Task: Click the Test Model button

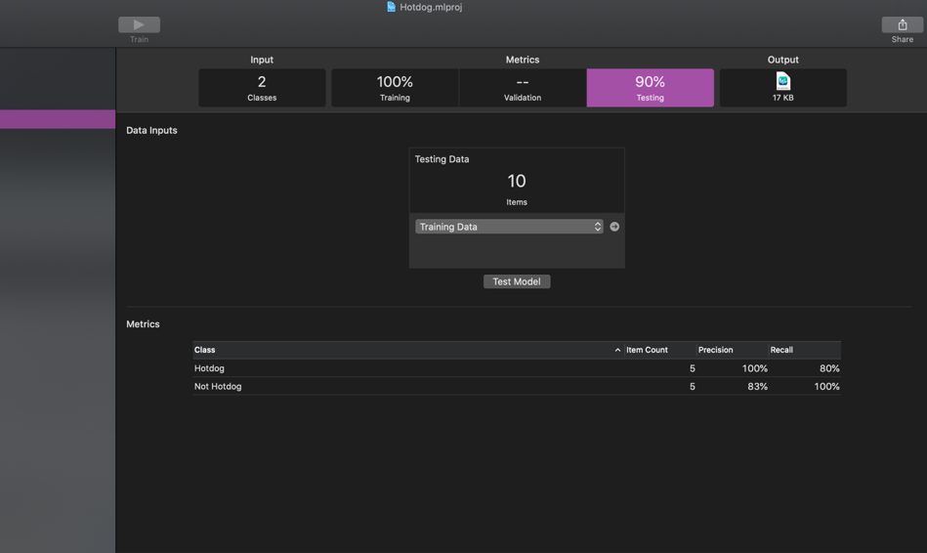Action: click(x=517, y=281)
